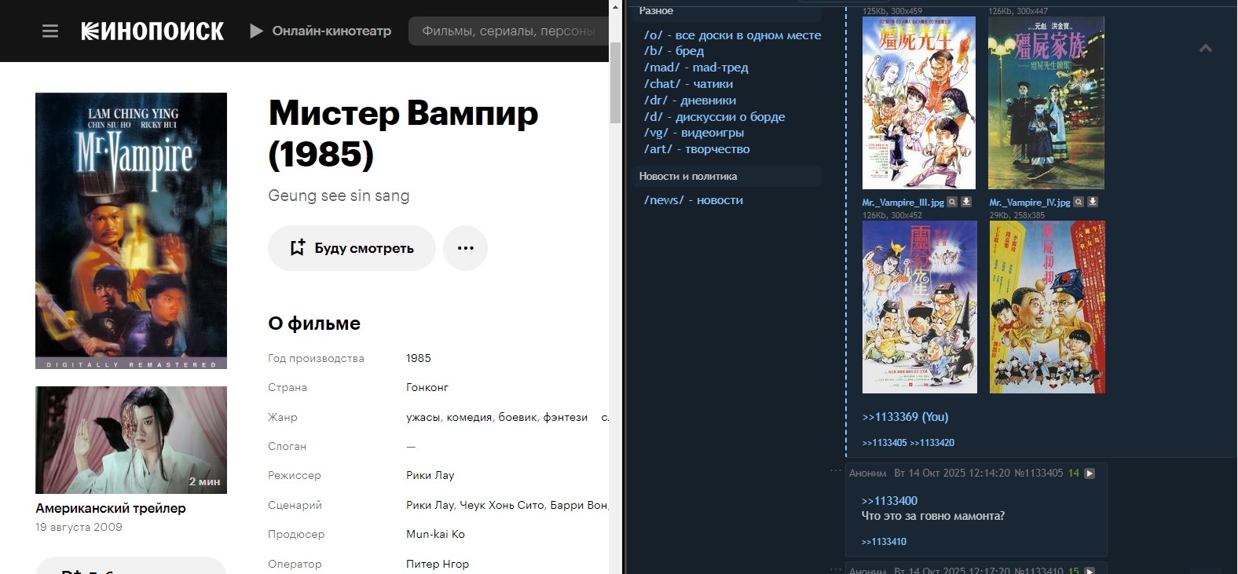Image resolution: width=1238 pixels, height=574 pixels.
Task: Click the Кинопоиск logo
Action: click(x=152, y=31)
